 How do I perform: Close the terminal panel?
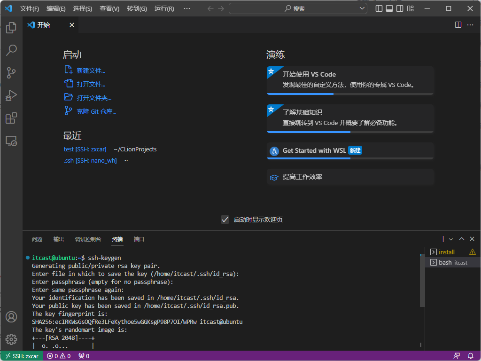[x=472, y=239]
